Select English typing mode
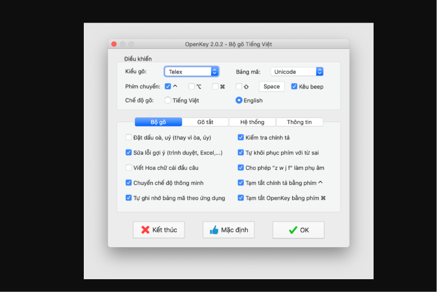437x292 pixels. pos(239,100)
